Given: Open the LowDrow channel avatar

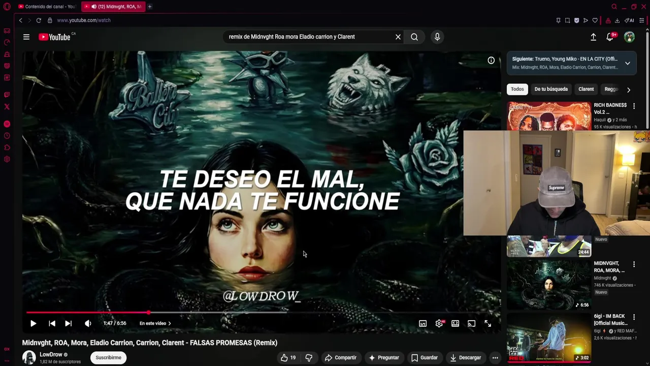Looking at the screenshot, I should click(29, 358).
